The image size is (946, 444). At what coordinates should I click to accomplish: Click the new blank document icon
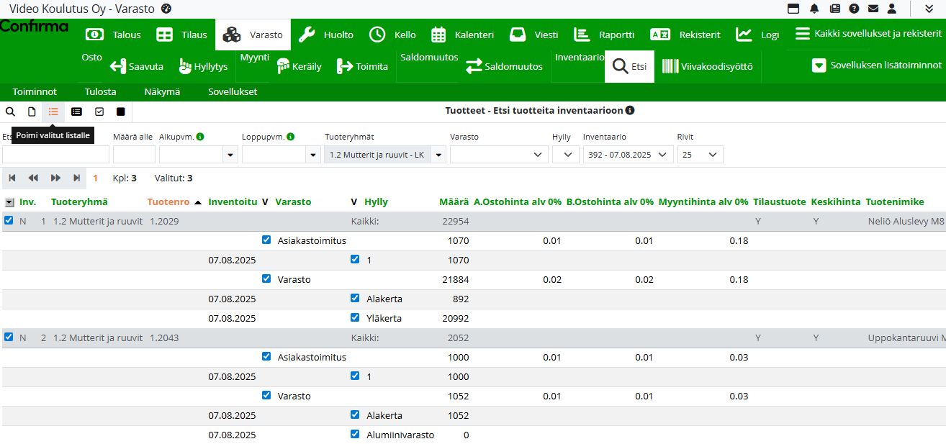[x=32, y=112]
